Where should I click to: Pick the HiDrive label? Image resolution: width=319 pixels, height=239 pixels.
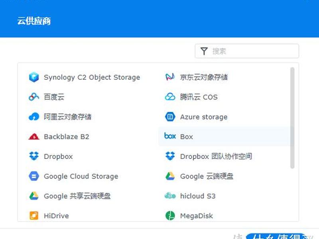pos(56,216)
